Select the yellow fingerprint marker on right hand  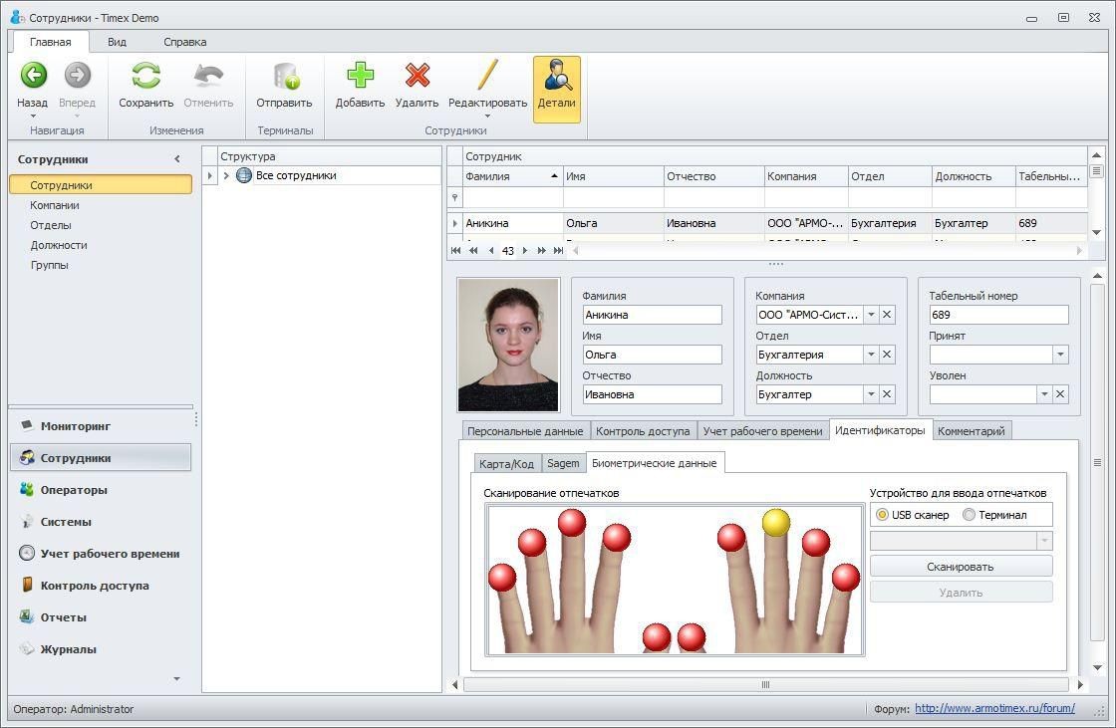click(775, 522)
